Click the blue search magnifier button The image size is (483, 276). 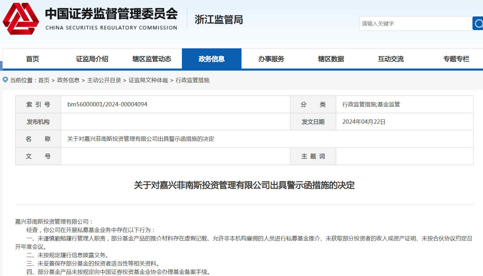click(478, 24)
